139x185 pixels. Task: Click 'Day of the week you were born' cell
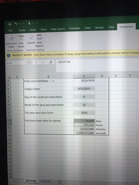[x=49, y=97]
